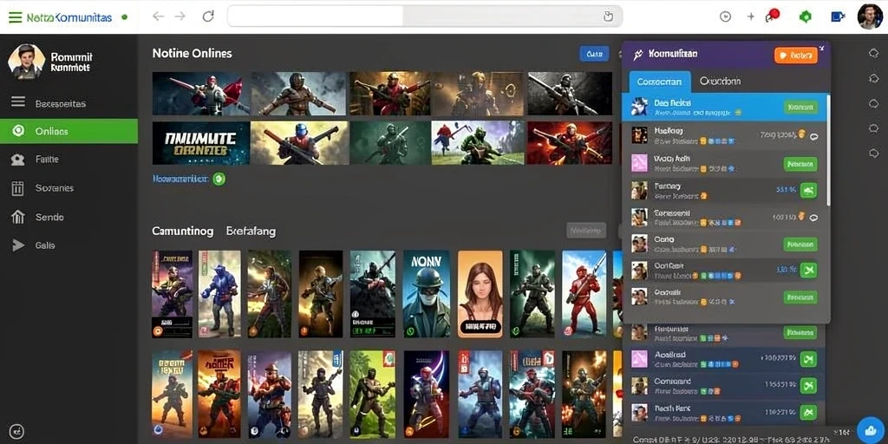Open the red notification bell icon
Screen dimensions: 888x444
tap(773, 16)
